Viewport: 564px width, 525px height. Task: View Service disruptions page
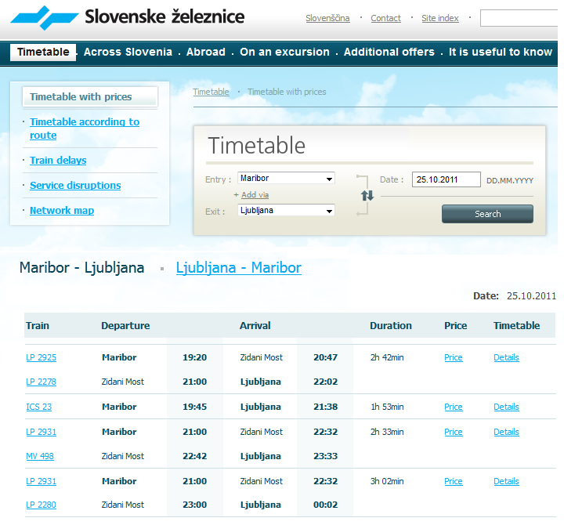75,186
